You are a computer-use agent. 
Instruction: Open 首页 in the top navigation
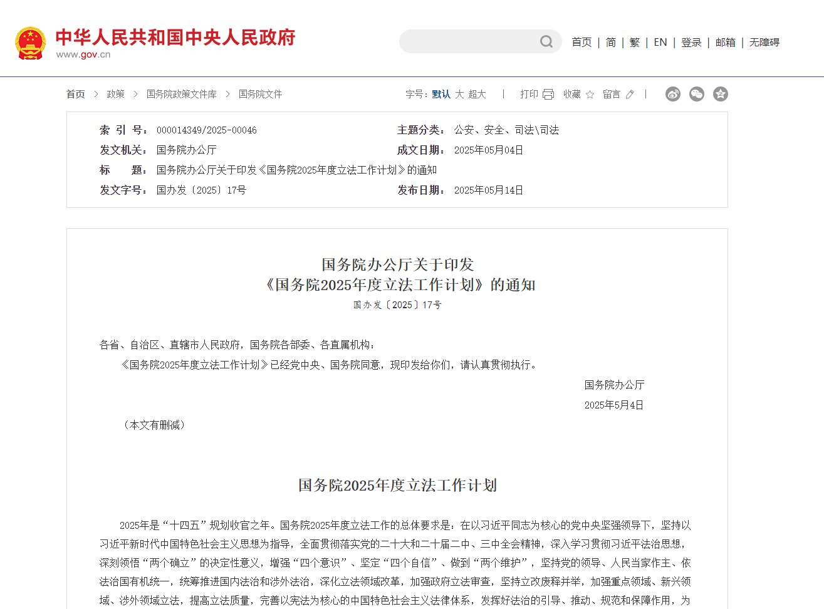click(x=581, y=42)
